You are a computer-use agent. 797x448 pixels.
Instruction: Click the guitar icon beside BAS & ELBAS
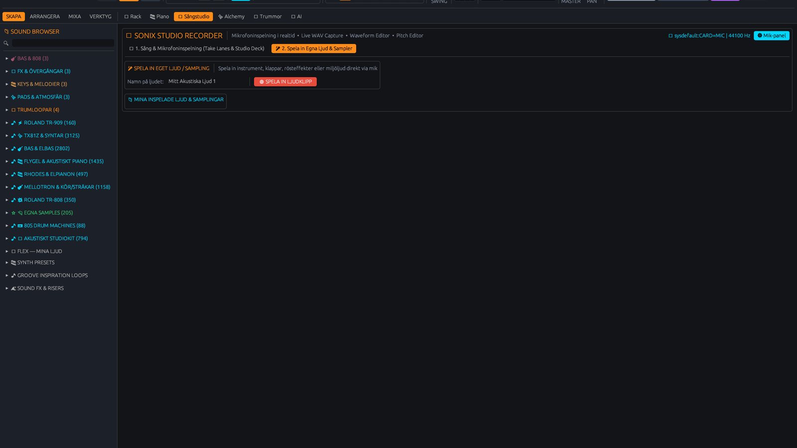(x=20, y=148)
